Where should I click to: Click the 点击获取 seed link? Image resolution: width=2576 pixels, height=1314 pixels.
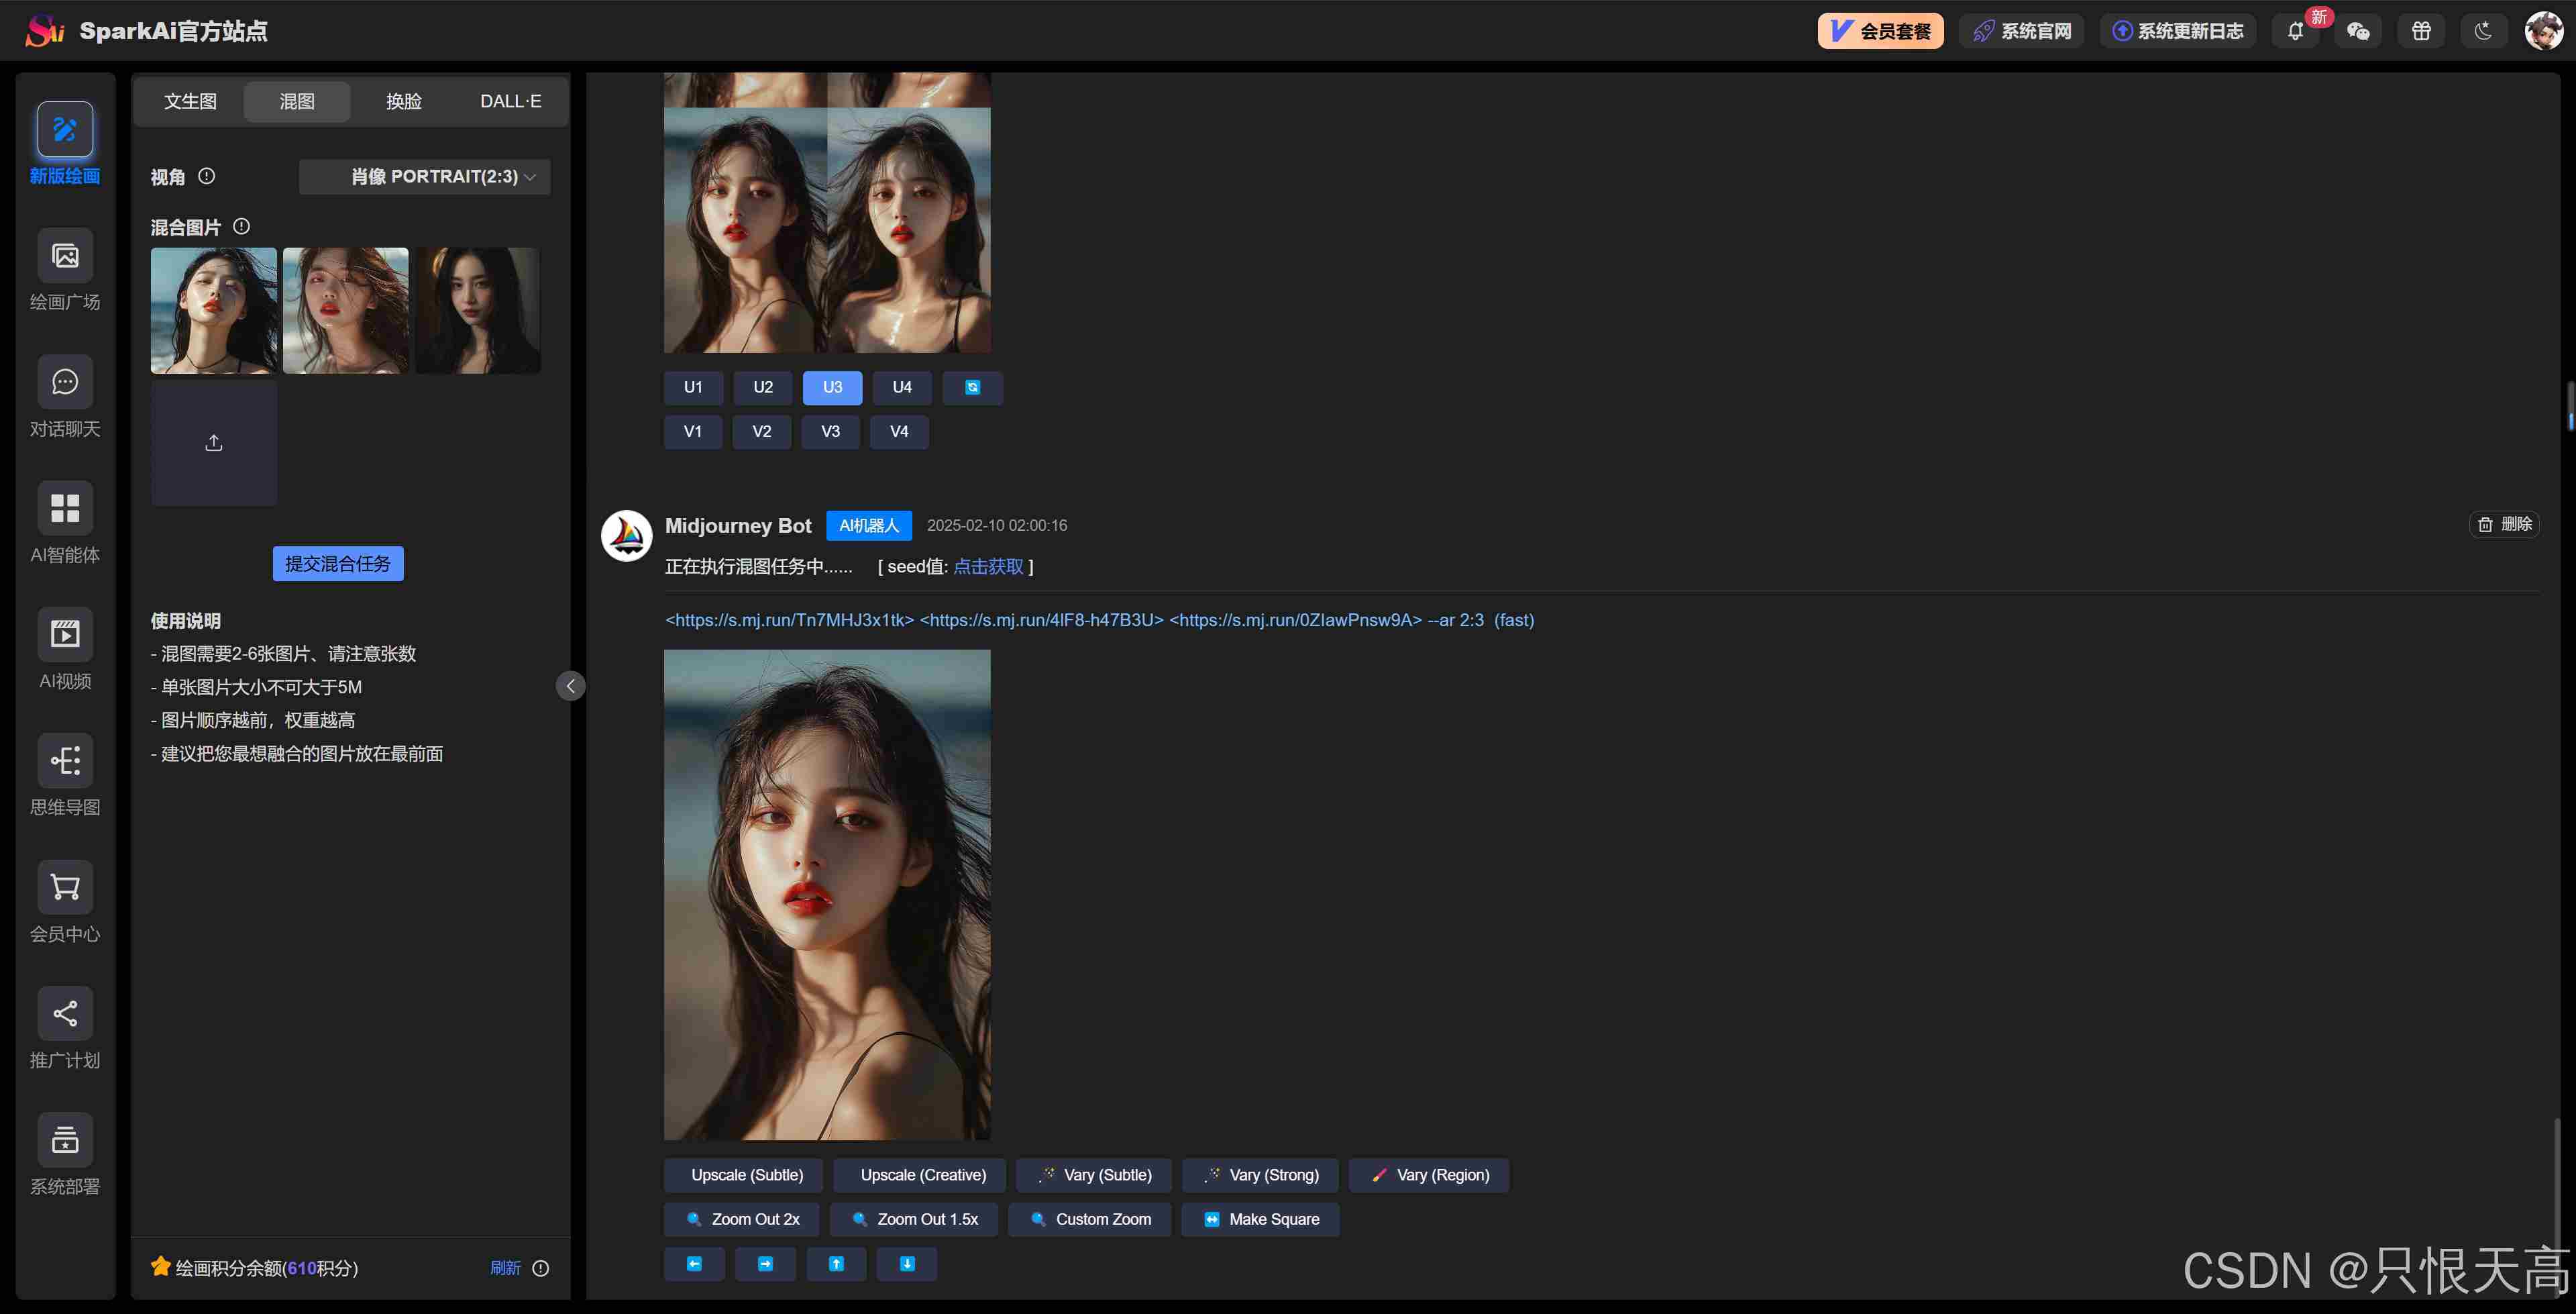click(988, 566)
